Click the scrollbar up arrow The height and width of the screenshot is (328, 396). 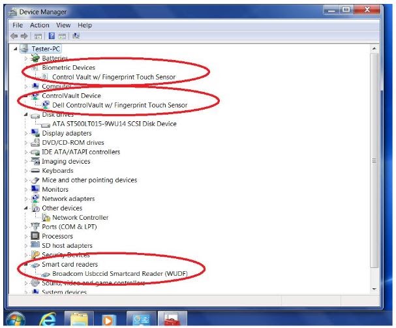(374, 48)
